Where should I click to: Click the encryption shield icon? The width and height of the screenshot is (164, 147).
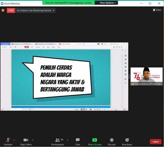3,10
